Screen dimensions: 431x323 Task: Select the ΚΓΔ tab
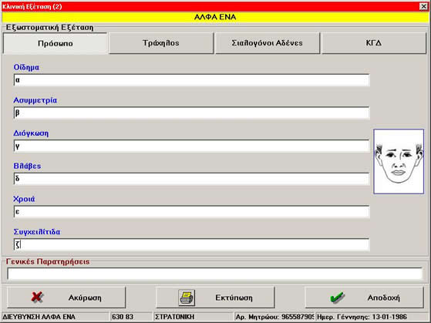pos(374,43)
